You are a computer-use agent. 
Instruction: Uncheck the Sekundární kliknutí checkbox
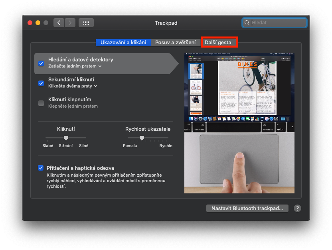pos(41,83)
